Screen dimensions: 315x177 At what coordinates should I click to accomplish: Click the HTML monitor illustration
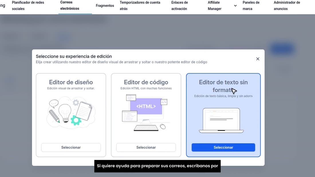[x=146, y=113]
